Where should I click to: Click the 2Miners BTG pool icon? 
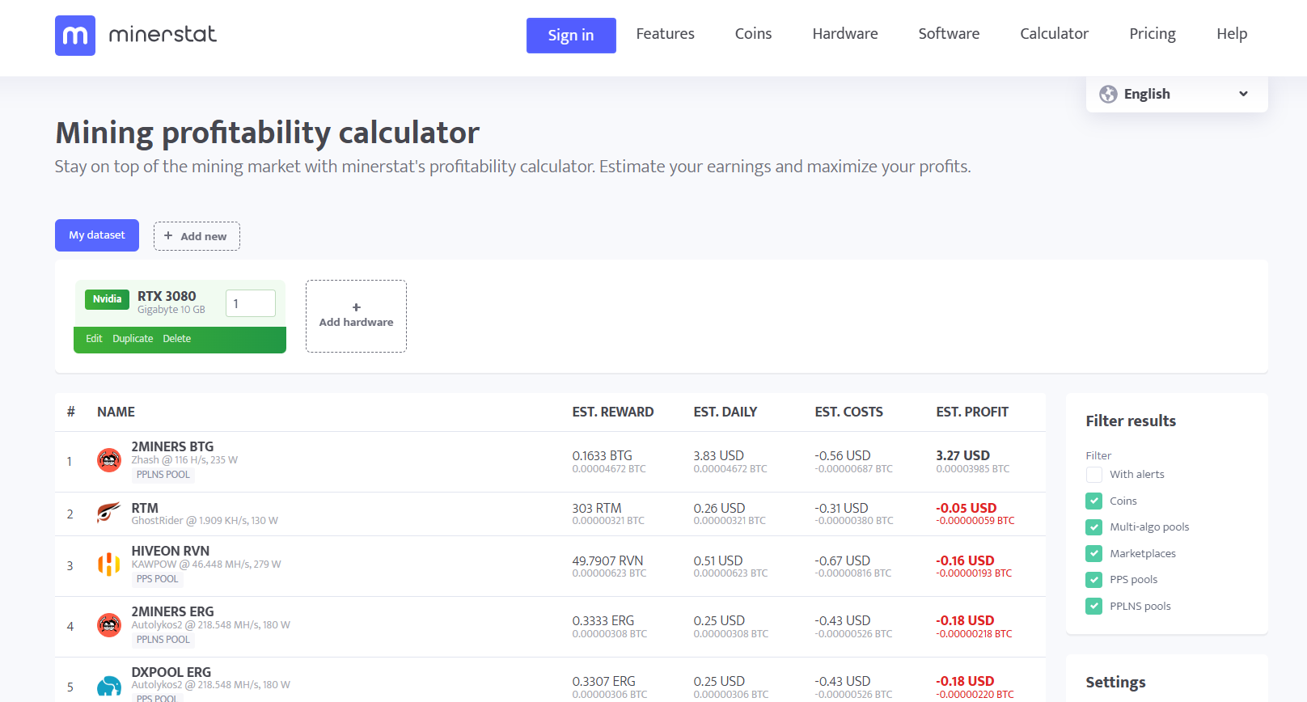pos(109,460)
